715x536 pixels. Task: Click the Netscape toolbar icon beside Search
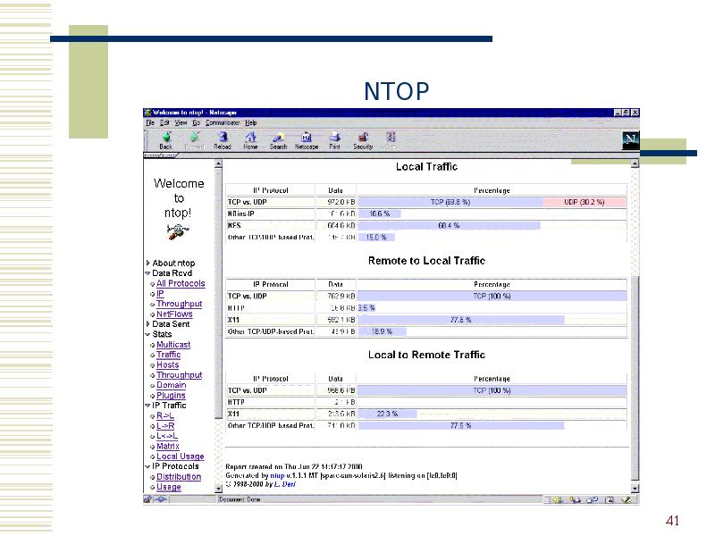[x=306, y=139]
